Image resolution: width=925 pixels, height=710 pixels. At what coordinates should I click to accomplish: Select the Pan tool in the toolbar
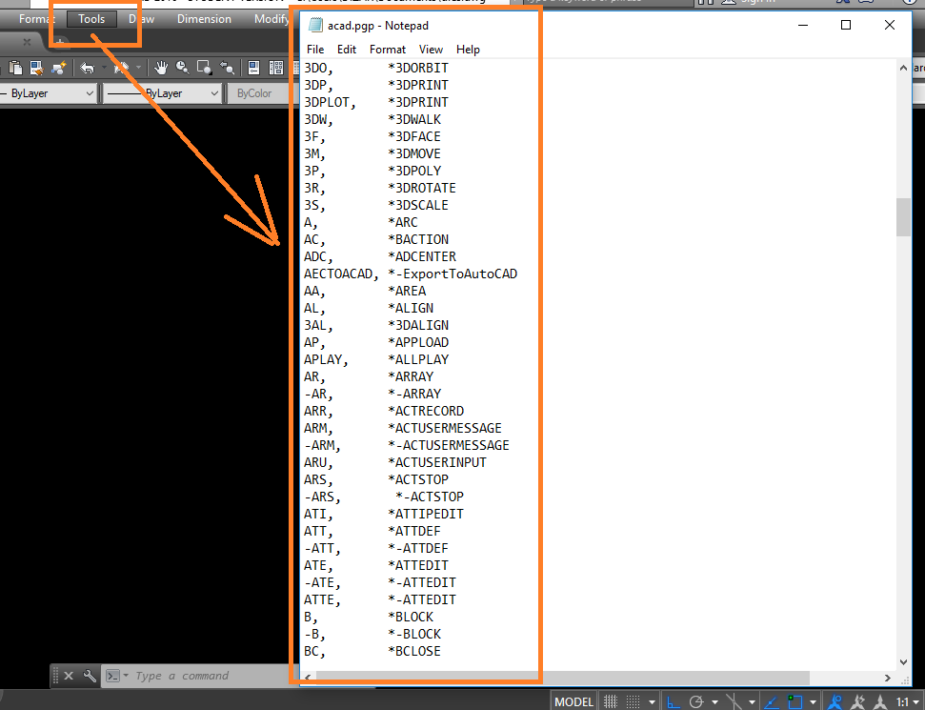[163, 70]
